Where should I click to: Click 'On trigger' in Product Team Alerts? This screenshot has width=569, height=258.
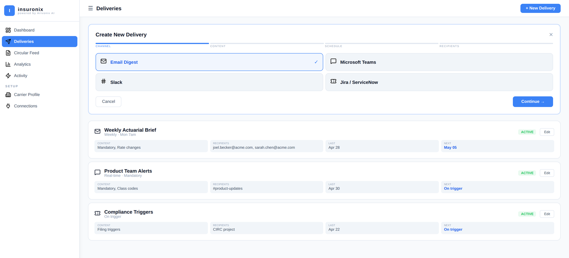453,189
